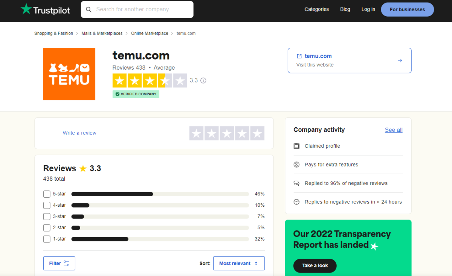Click the arrow in the Visit this website card
452x276 pixels.
(x=399, y=60)
